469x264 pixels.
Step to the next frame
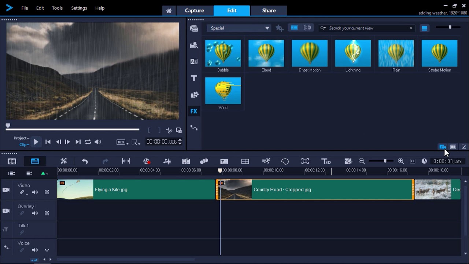point(67,142)
